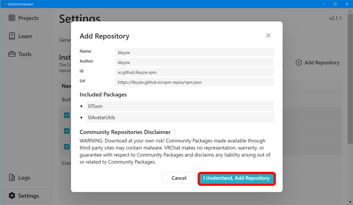The width and height of the screenshot is (353, 205).
Task: Toggle the bottom checkbox in repository list
Action: [67, 147]
